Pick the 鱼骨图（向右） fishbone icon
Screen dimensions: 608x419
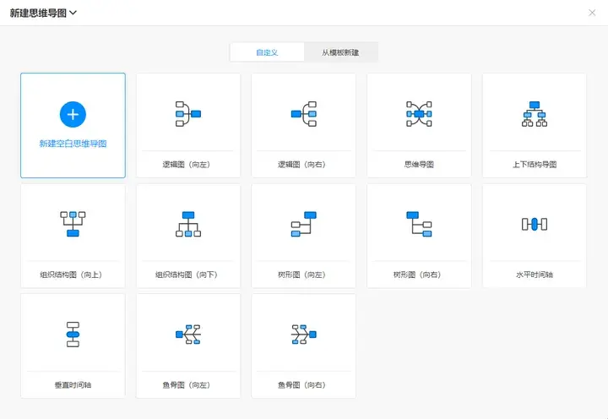303,334
